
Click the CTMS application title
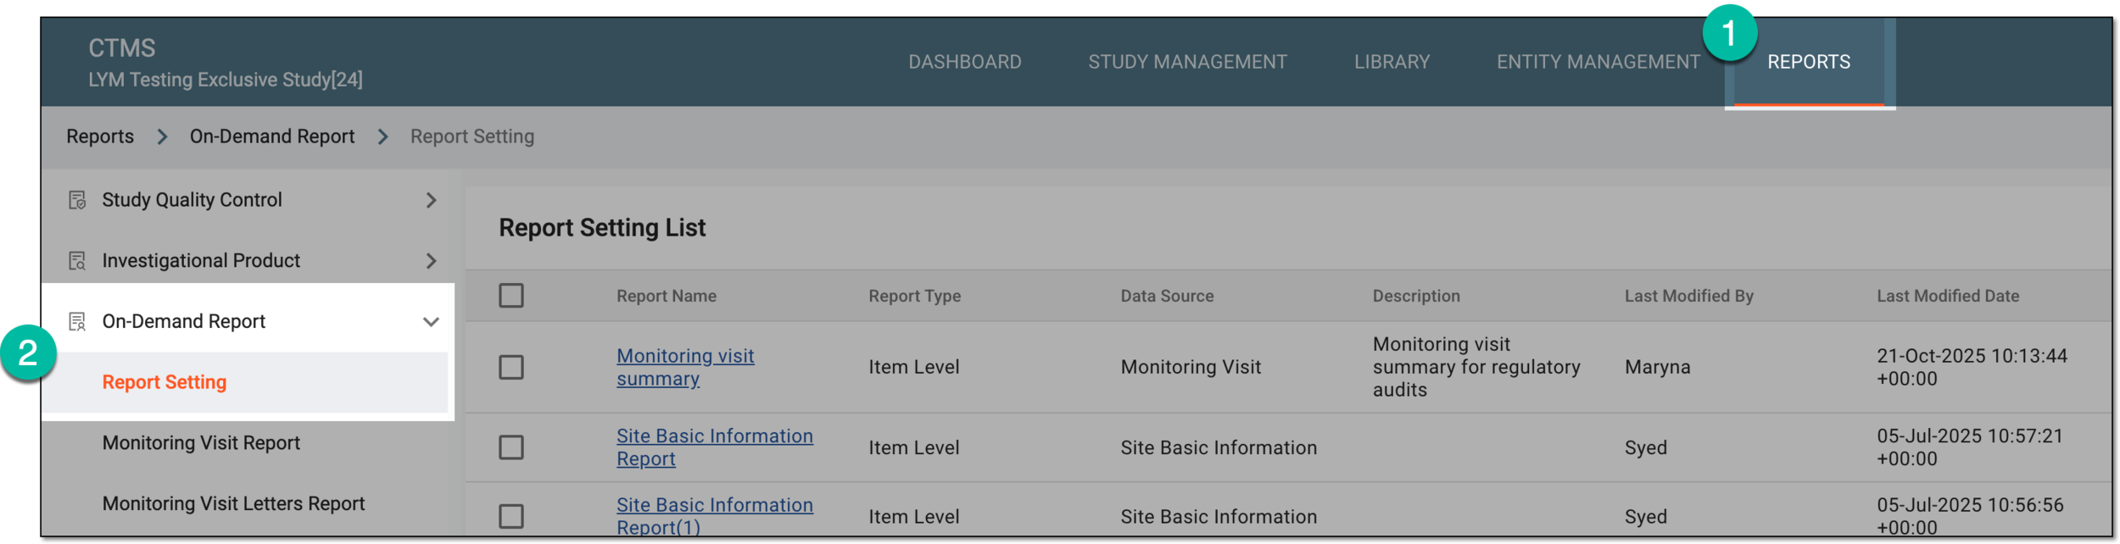[x=122, y=47]
